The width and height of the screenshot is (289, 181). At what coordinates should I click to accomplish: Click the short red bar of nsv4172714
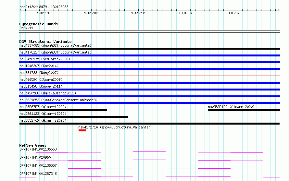point(82,130)
